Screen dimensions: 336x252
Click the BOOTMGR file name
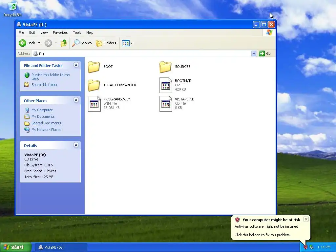[x=183, y=81]
